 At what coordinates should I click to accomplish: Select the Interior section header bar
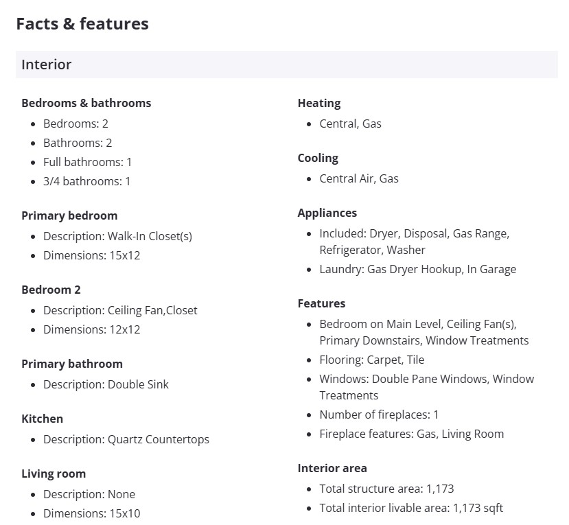tap(286, 65)
